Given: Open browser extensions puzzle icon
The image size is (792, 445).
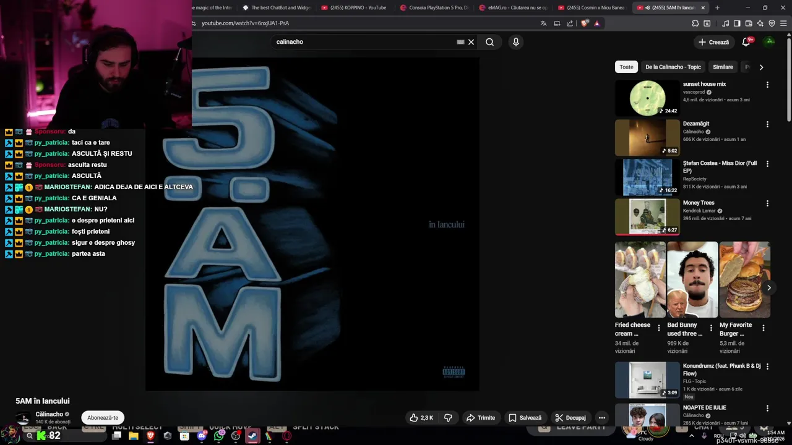Looking at the screenshot, I should click(x=695, y=23).
